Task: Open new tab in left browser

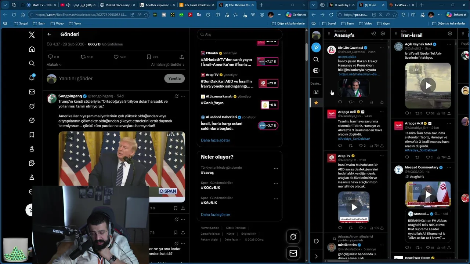Action: 261,5
